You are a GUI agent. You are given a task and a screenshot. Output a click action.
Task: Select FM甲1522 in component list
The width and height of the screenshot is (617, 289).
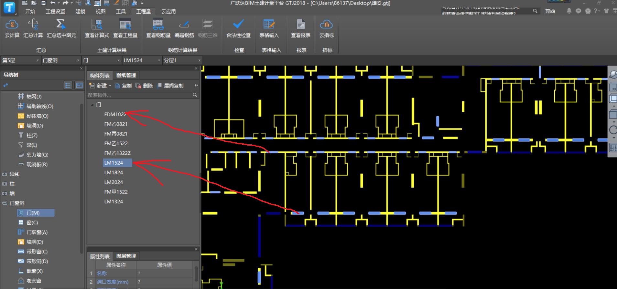point(116,192)
